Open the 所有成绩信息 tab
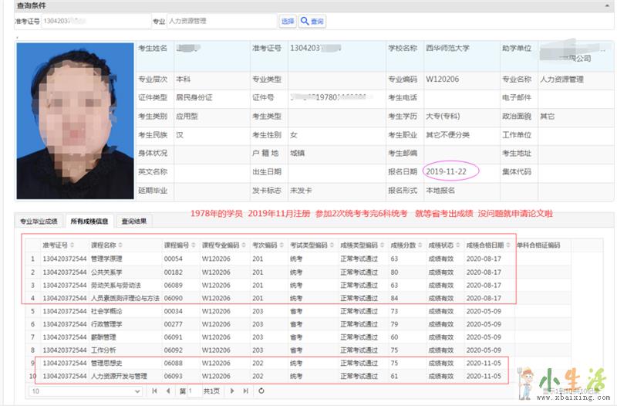 tap(89, 221)
